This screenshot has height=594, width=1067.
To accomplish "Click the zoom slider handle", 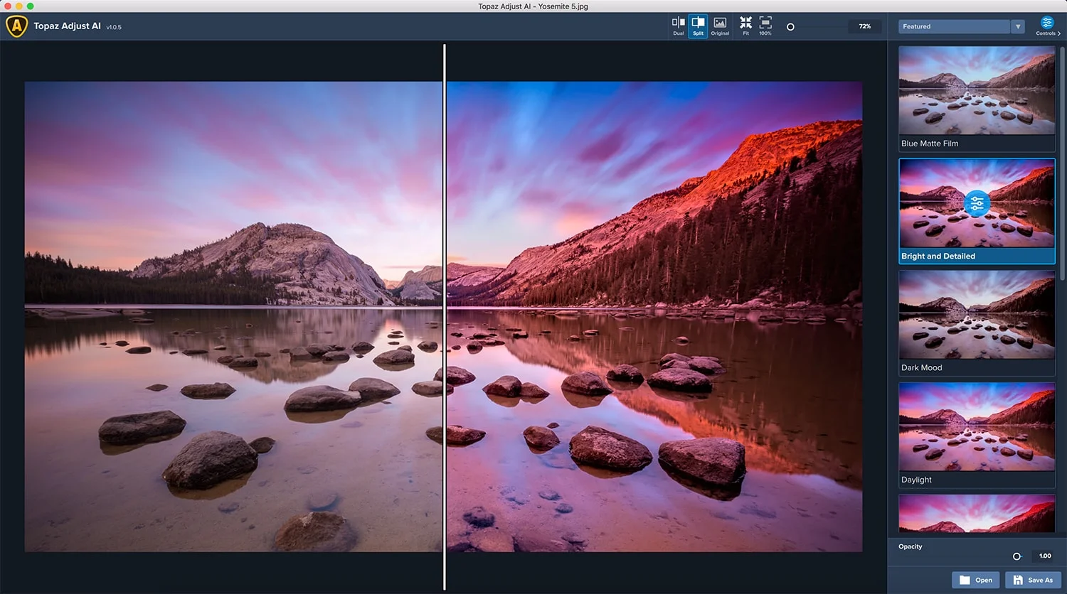I will click(790, 27).
